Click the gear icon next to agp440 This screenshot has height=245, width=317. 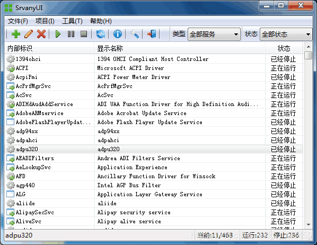pos(11,185)
